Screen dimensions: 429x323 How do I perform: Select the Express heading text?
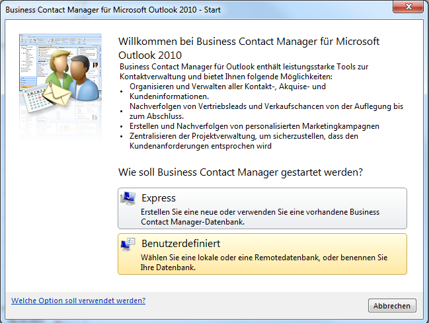pos(159,198)
